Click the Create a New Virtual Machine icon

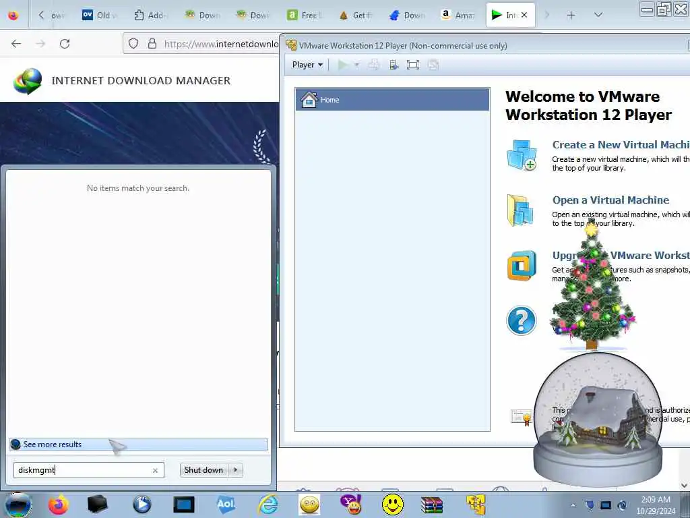click(522, 155)
